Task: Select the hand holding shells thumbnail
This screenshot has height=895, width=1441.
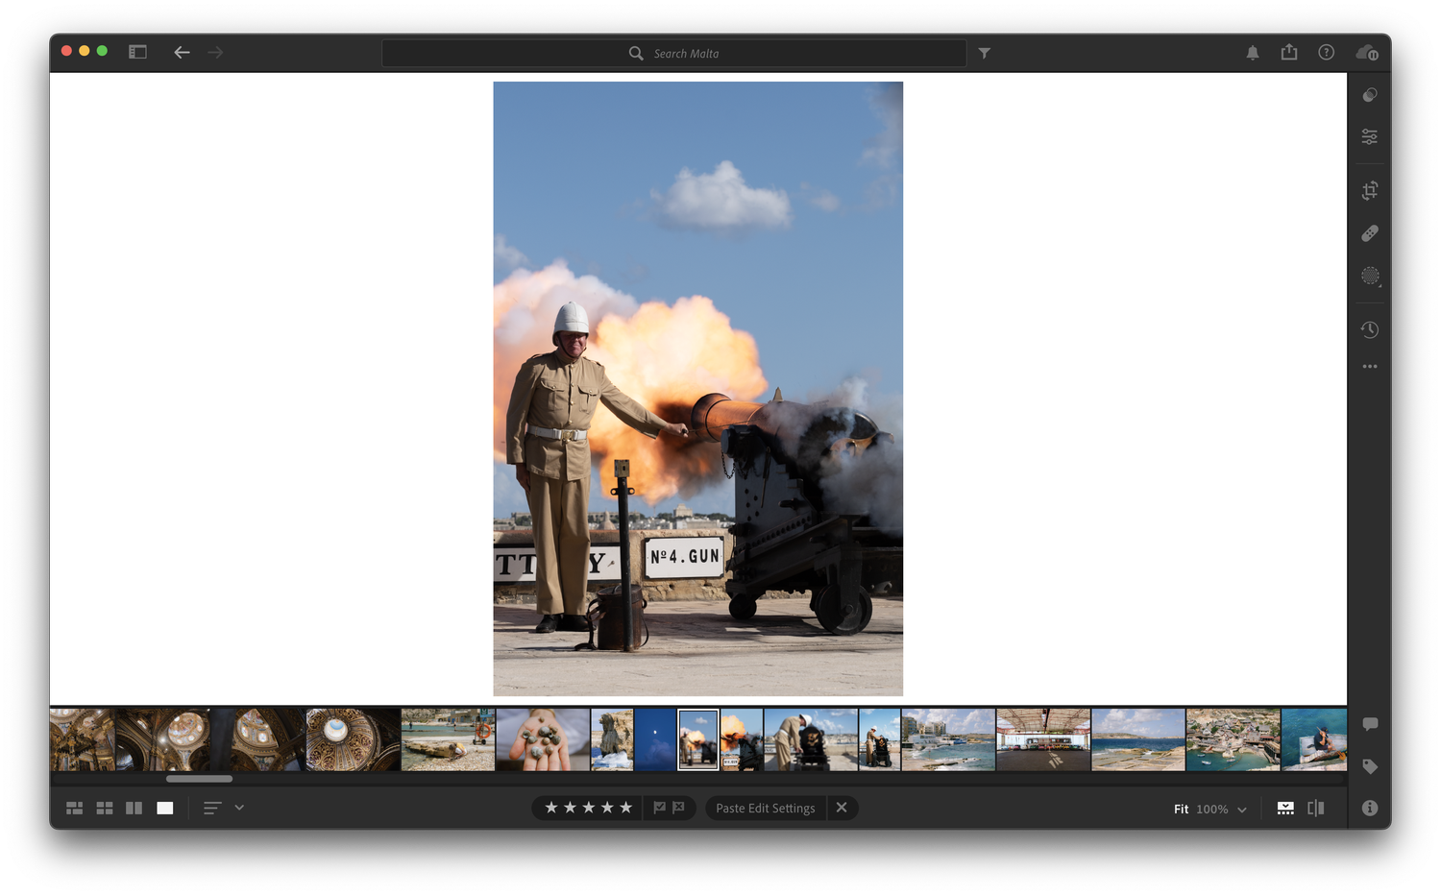Action: coord(543,739)
